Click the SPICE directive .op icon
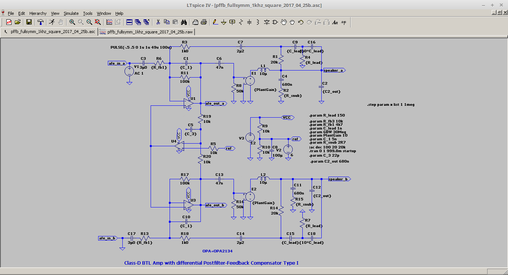This screenshot has height=275, width=508. (x=343, y=22)
